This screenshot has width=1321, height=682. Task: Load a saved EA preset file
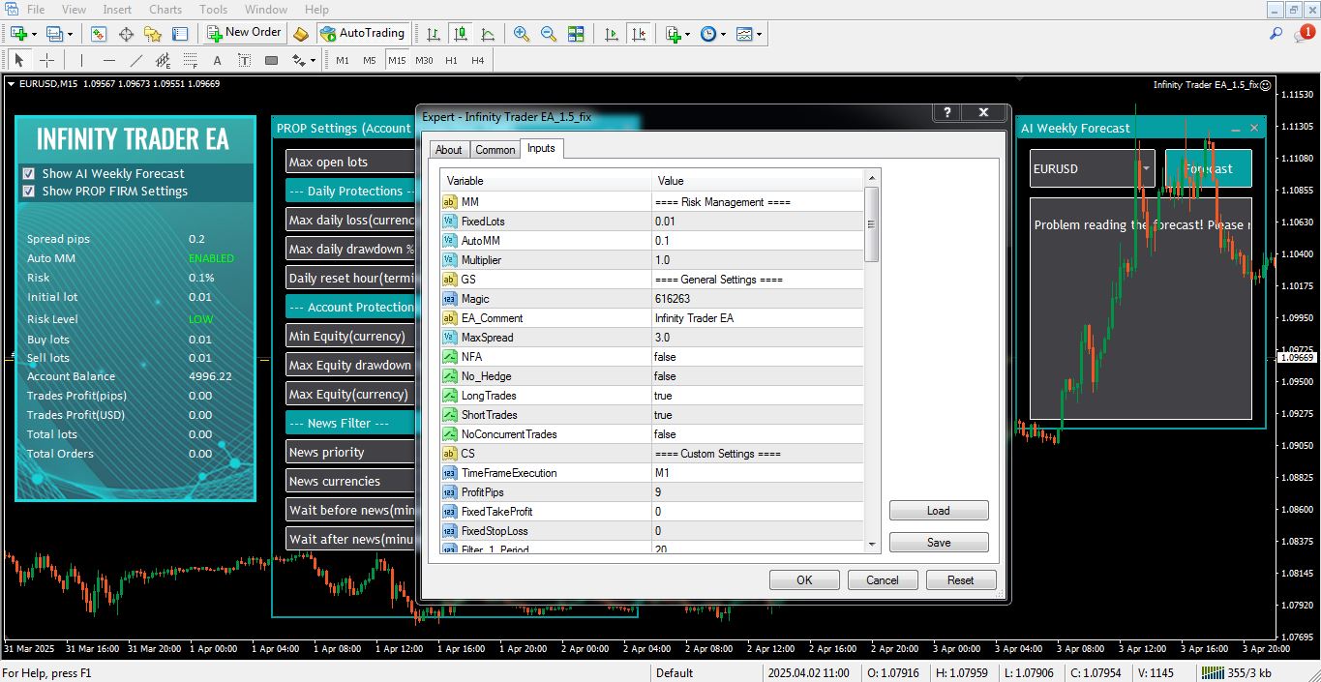point(937,510)
